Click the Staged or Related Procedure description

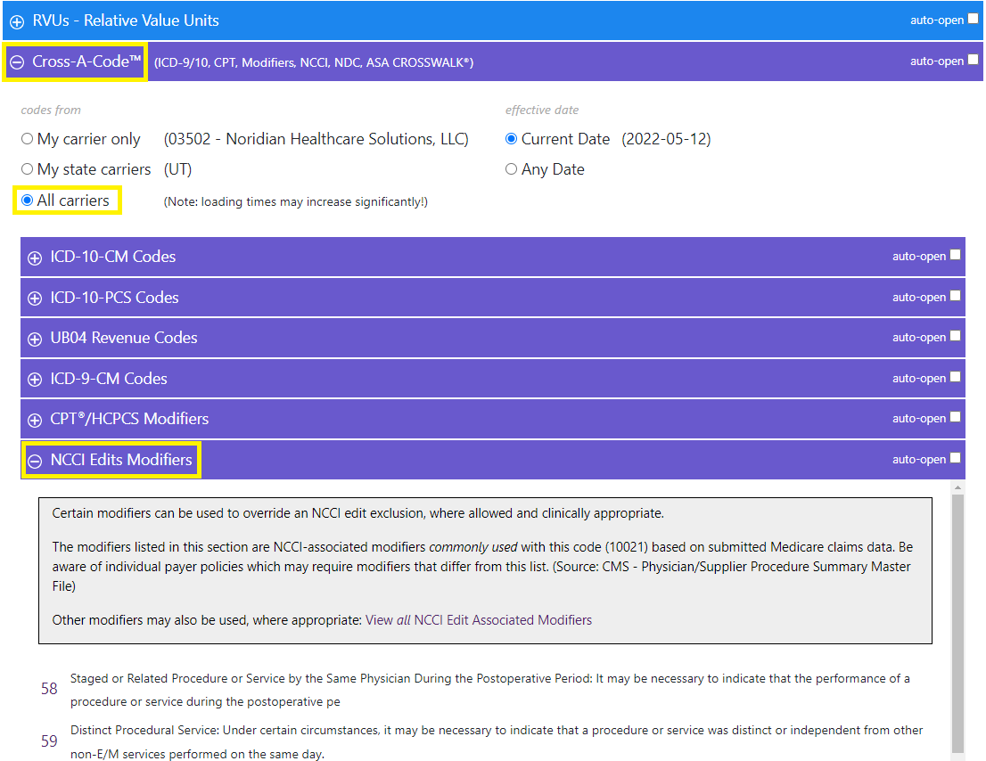tap(489, 690)
